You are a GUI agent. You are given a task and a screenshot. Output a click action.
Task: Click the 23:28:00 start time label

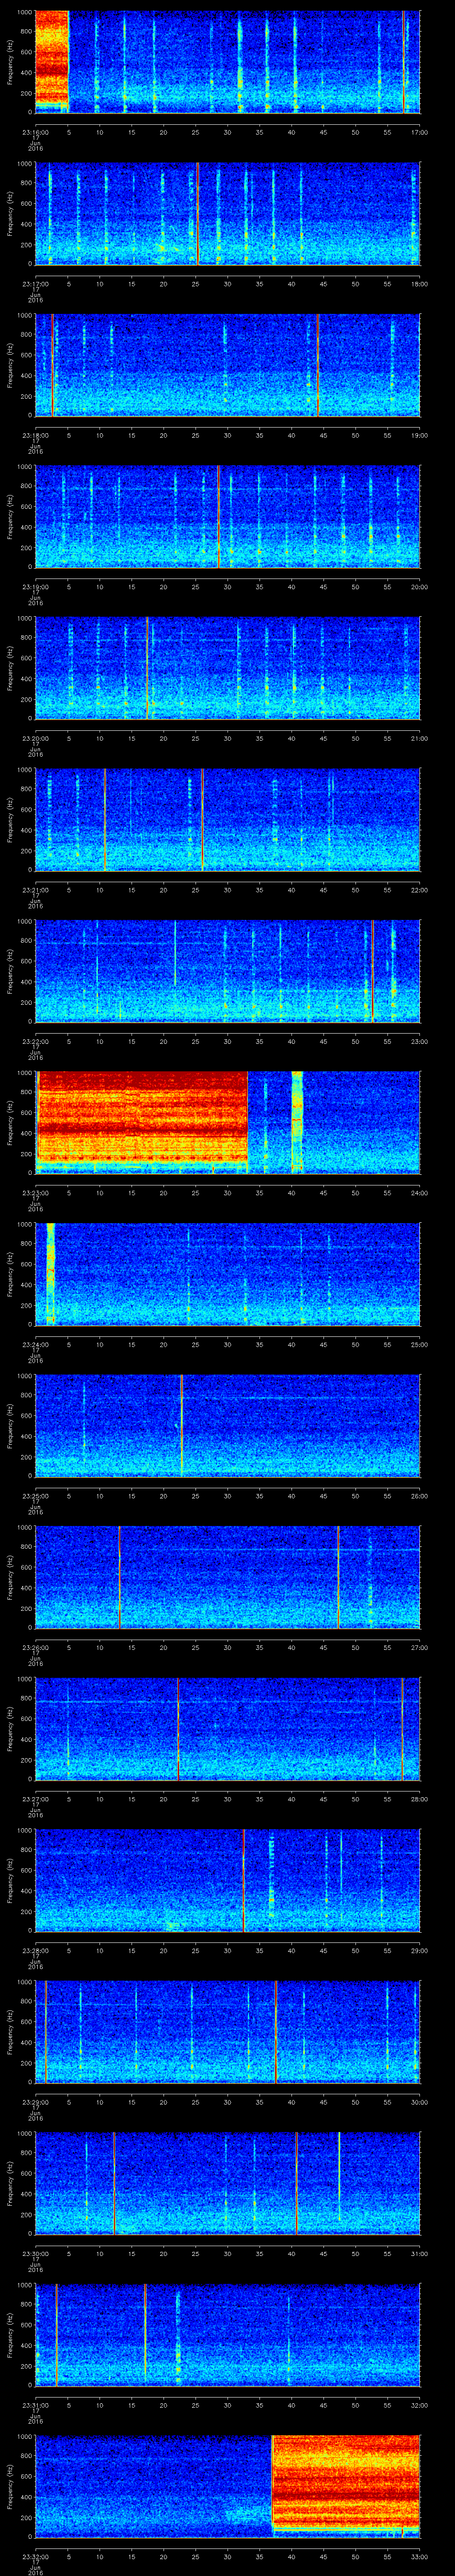tap(35, 1950)
